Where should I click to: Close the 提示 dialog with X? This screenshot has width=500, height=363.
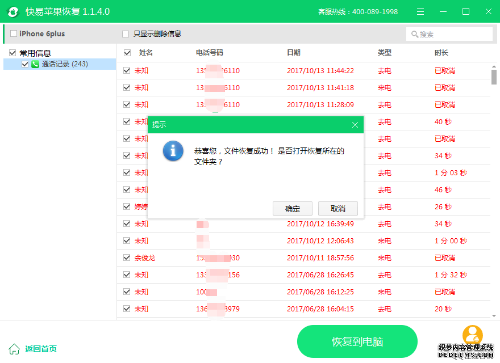pyautogui.click(x=355, y=125)
